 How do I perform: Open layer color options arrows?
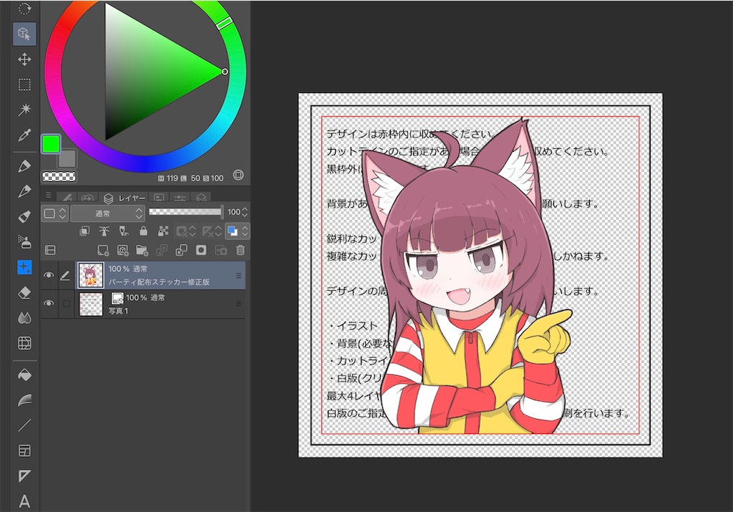tap(245, 231)
